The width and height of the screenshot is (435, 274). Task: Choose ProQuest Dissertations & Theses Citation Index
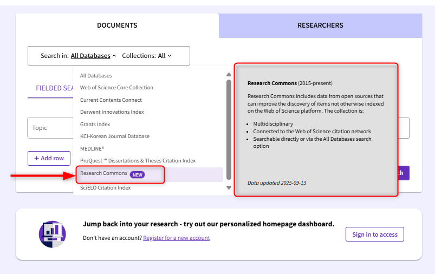pos(138,161)
